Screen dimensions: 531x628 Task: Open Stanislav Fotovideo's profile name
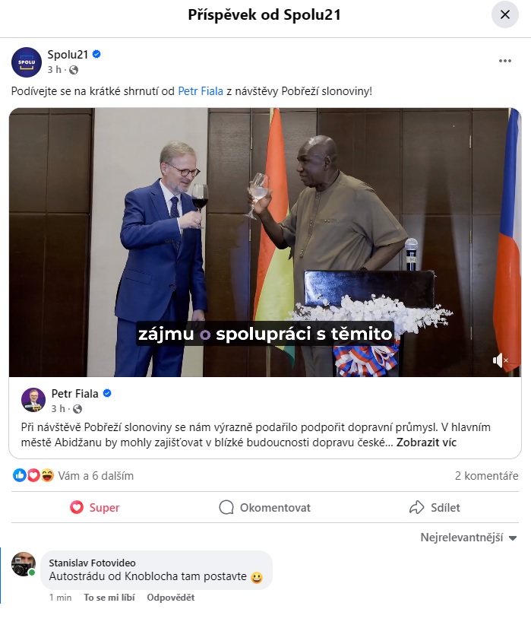point(92,563)
